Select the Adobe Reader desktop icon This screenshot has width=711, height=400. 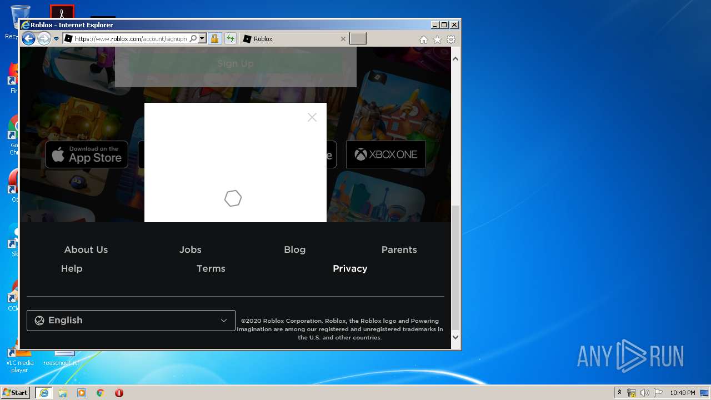(x=62, y=12)
